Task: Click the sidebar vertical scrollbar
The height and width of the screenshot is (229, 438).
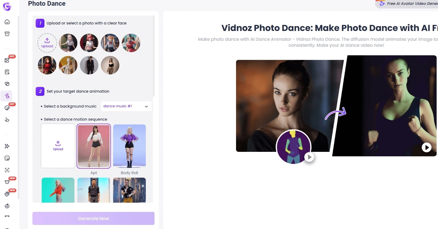Action: [19, 108]
